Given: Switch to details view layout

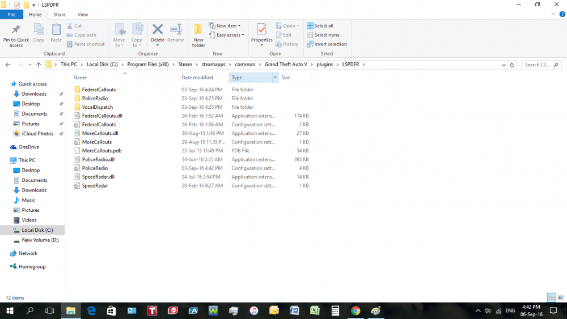Looking at the screenshot, I should 552,297.
